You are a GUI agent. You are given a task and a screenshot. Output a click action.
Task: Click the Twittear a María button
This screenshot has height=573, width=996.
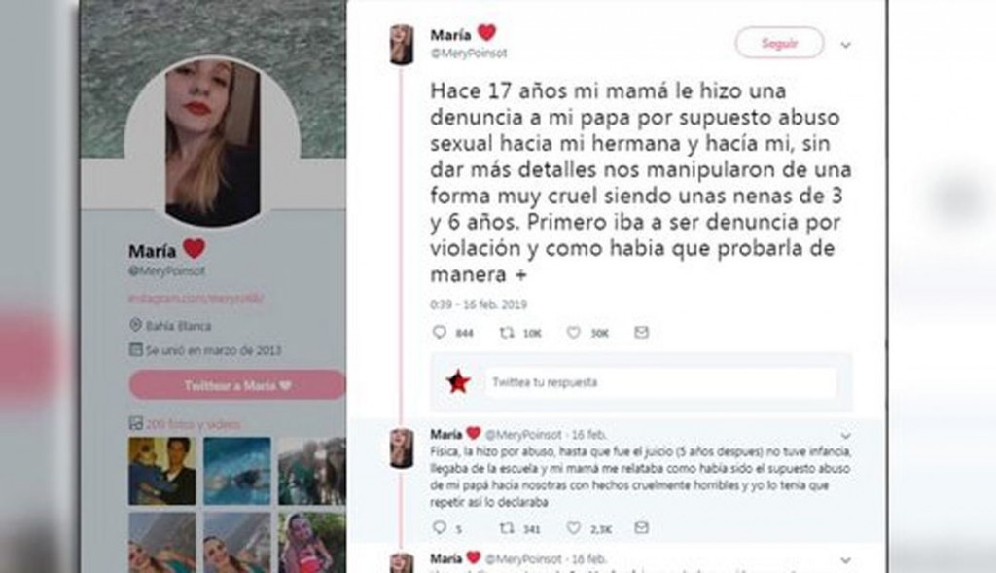click(237, 385)
